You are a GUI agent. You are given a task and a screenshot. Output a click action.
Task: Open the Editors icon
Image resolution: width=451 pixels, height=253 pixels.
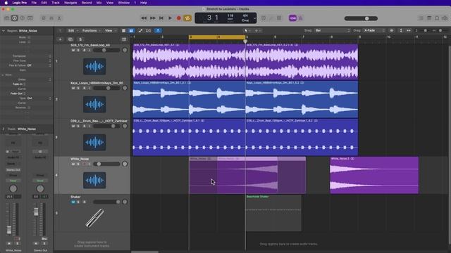[59, 18]
